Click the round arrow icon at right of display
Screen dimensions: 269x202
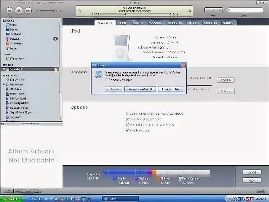(189, 11)
